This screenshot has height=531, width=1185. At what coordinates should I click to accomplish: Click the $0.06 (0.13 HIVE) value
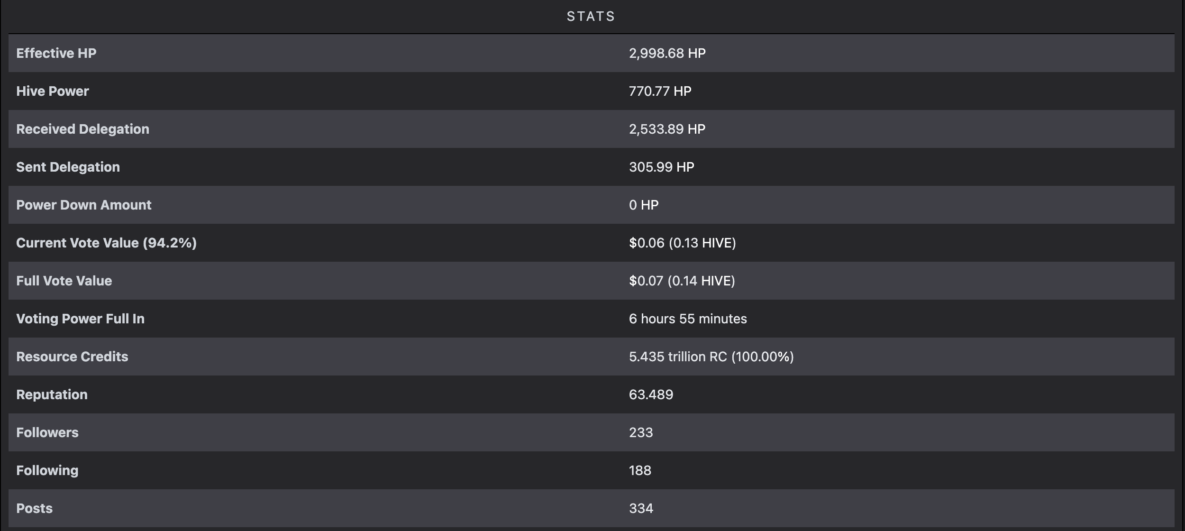[x=682, y=243]
